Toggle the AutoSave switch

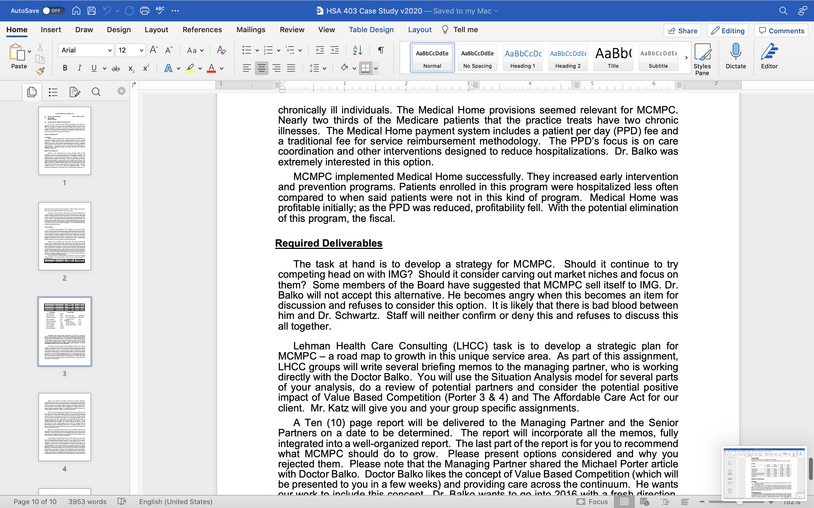[53, 11]
